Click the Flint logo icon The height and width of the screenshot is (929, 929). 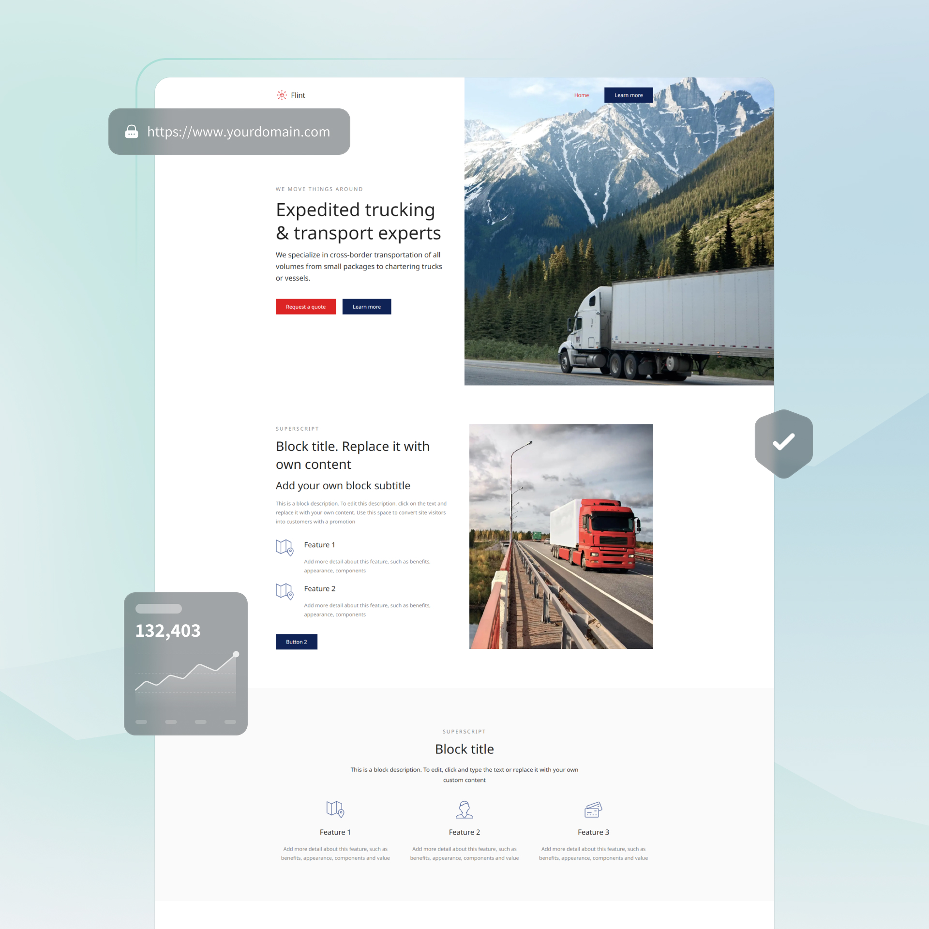coord(282,94)
